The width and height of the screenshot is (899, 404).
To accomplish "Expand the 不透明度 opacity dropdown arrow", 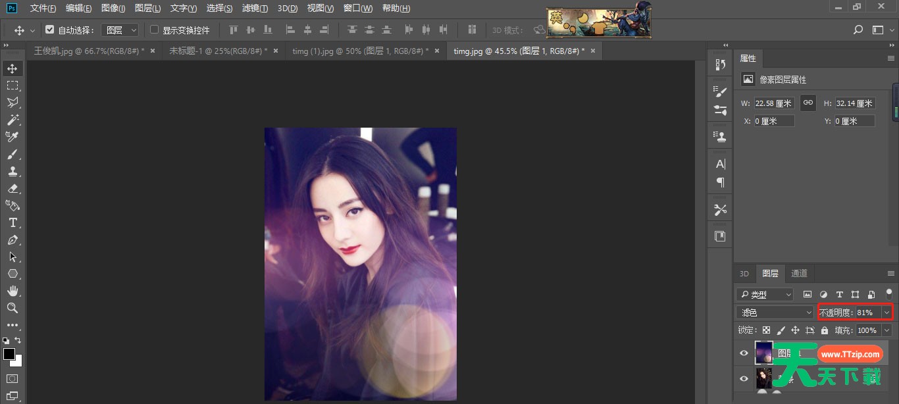I will click(x=887, y=313).
